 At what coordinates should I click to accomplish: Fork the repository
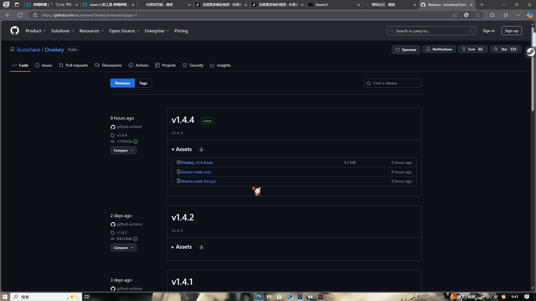click(x=473, y=49)
